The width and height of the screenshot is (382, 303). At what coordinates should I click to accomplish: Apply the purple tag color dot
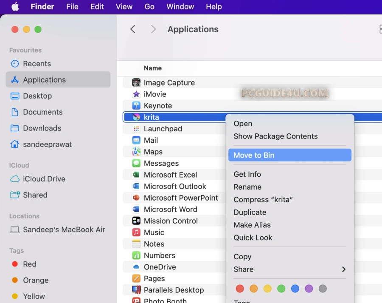pyautogui.click(x=309, y=289)
